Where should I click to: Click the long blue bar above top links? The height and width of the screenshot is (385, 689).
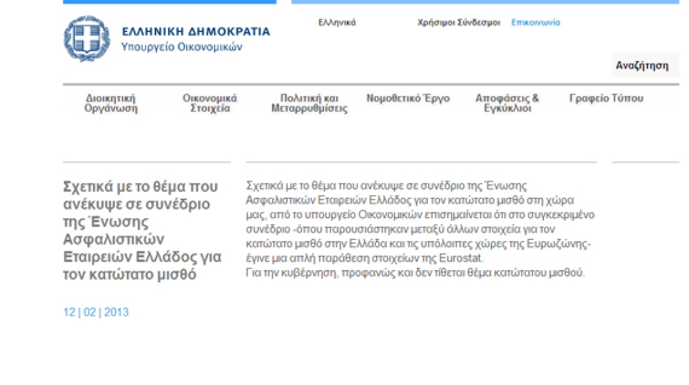(485, 2)
